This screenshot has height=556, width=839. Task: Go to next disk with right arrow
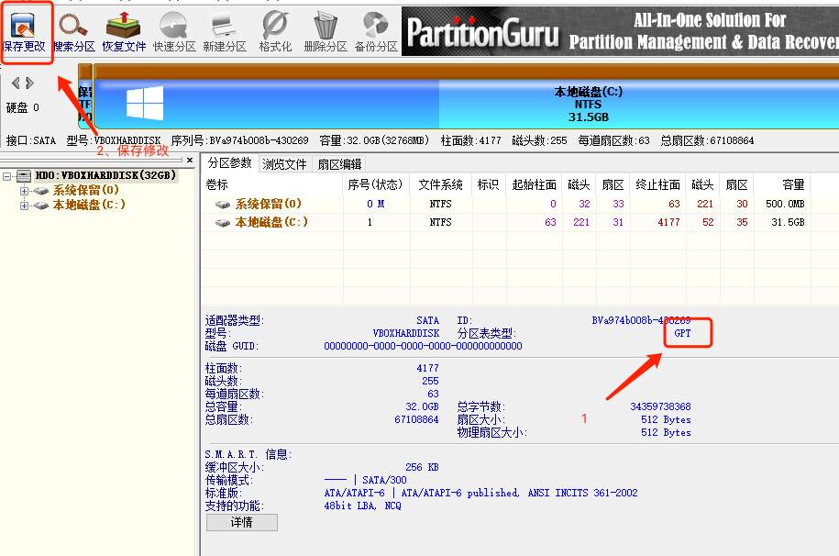[29, 83]
